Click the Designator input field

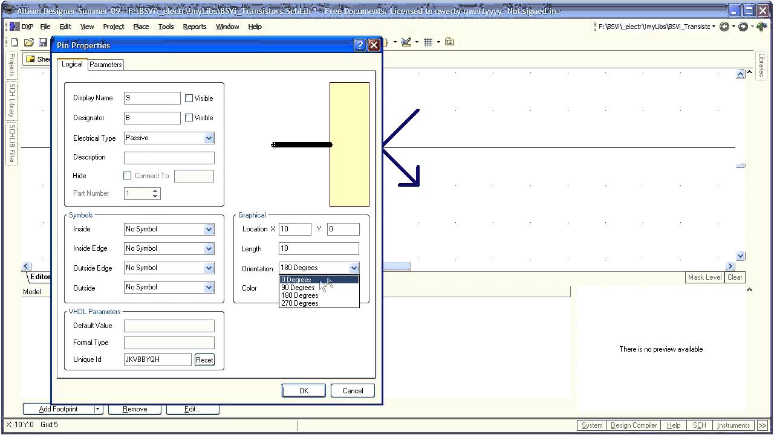point(152,118)
